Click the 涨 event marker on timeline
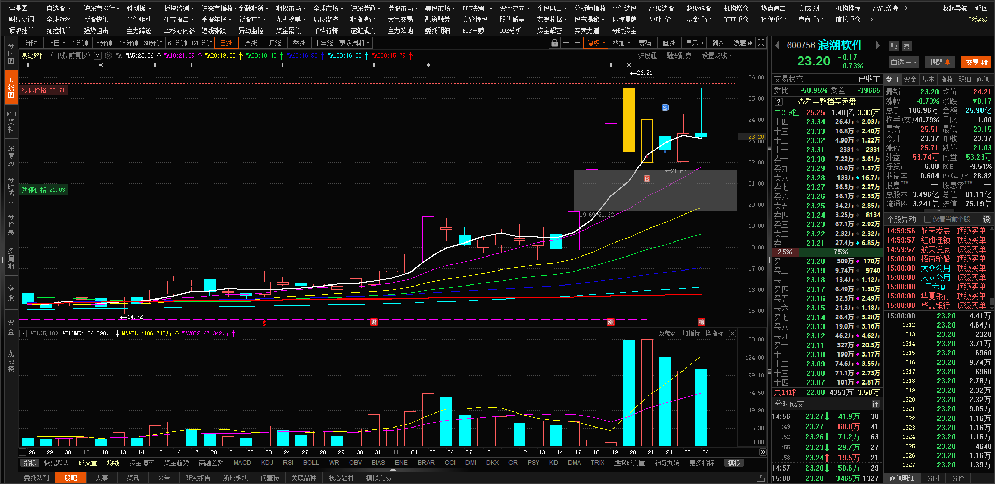Image resolution: width=995 pixels, height=484 pixels. tap(610, 322)
